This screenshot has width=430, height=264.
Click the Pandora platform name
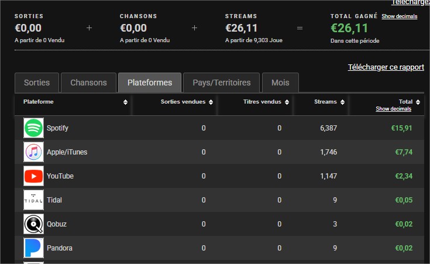pyautogui.click(x=60, y=248)
